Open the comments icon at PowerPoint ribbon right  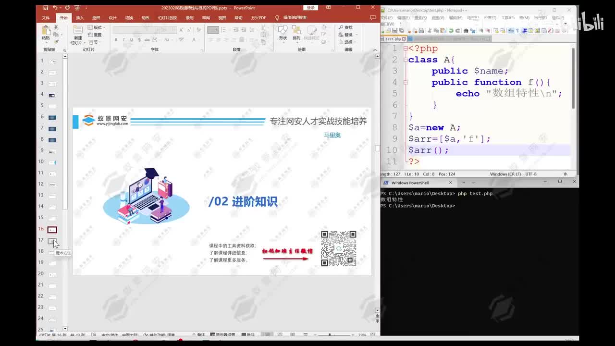point(373,18)
